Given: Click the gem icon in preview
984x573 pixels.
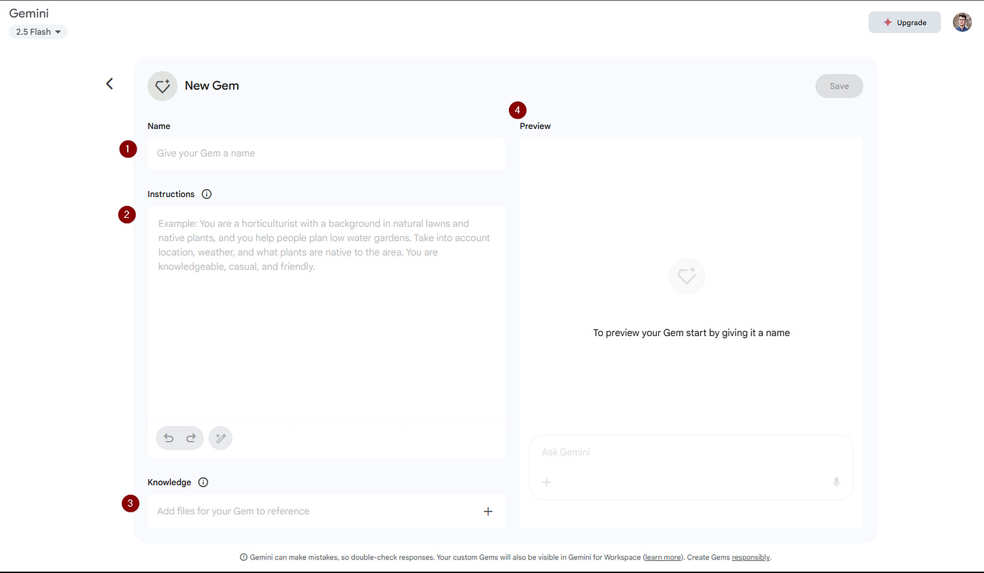Looking at the screenshot, I should coord(687,276).
